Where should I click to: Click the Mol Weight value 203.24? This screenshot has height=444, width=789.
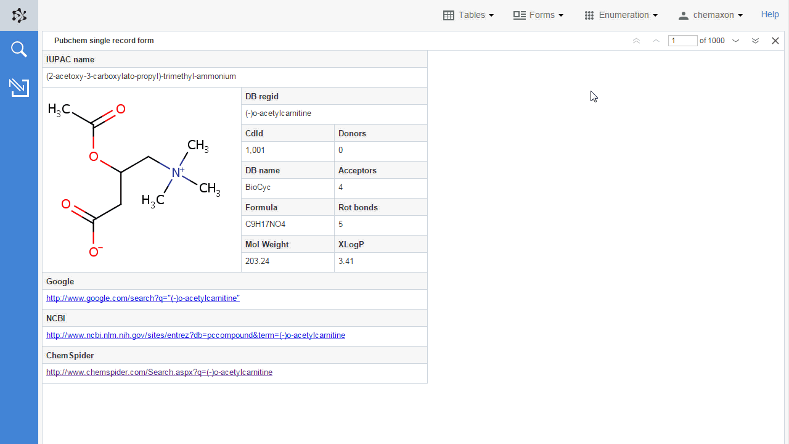(257, 261)
